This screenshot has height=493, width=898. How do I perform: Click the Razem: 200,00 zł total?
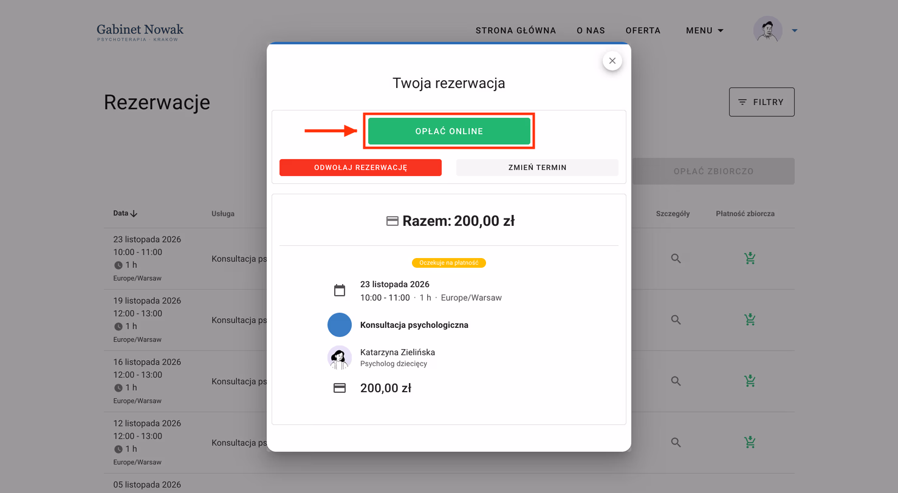coord(458,221)
